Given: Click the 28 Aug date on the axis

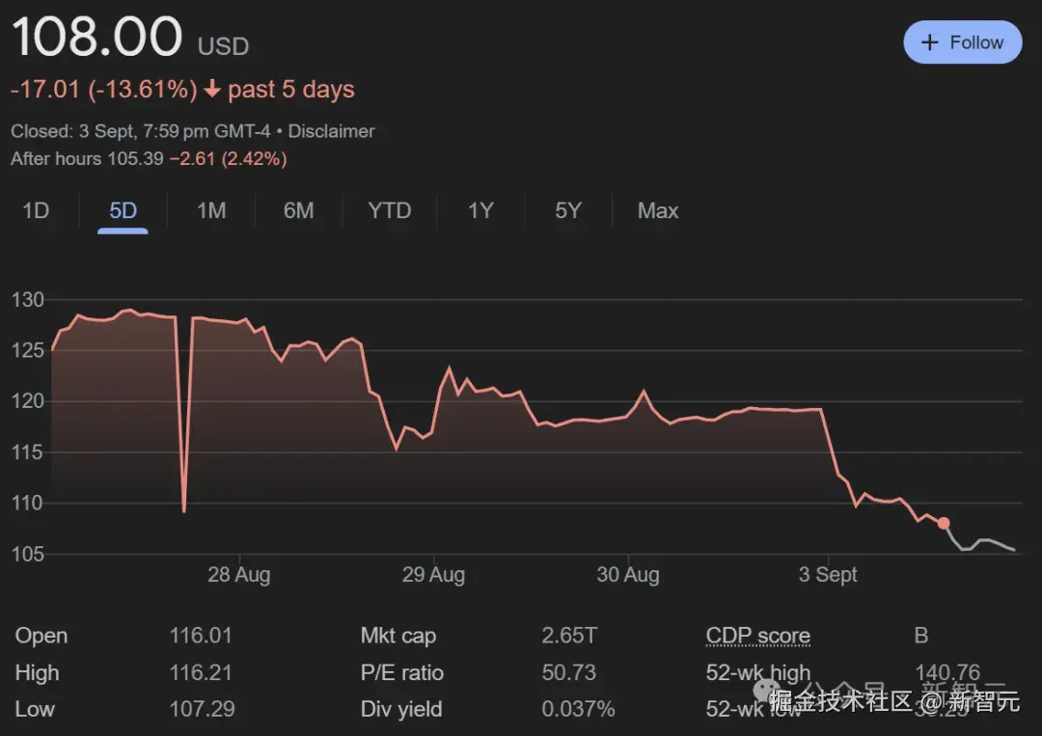Looking at the screenshot, I should click(x=238, y=575).
